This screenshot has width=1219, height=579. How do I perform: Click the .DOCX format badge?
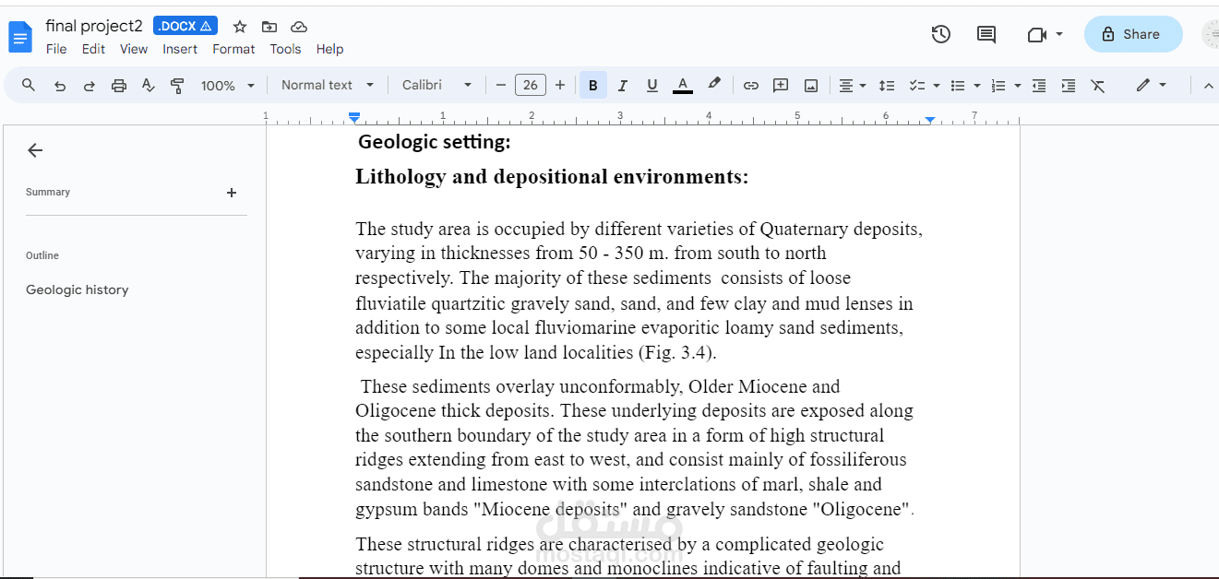click(x=185, y=27)
